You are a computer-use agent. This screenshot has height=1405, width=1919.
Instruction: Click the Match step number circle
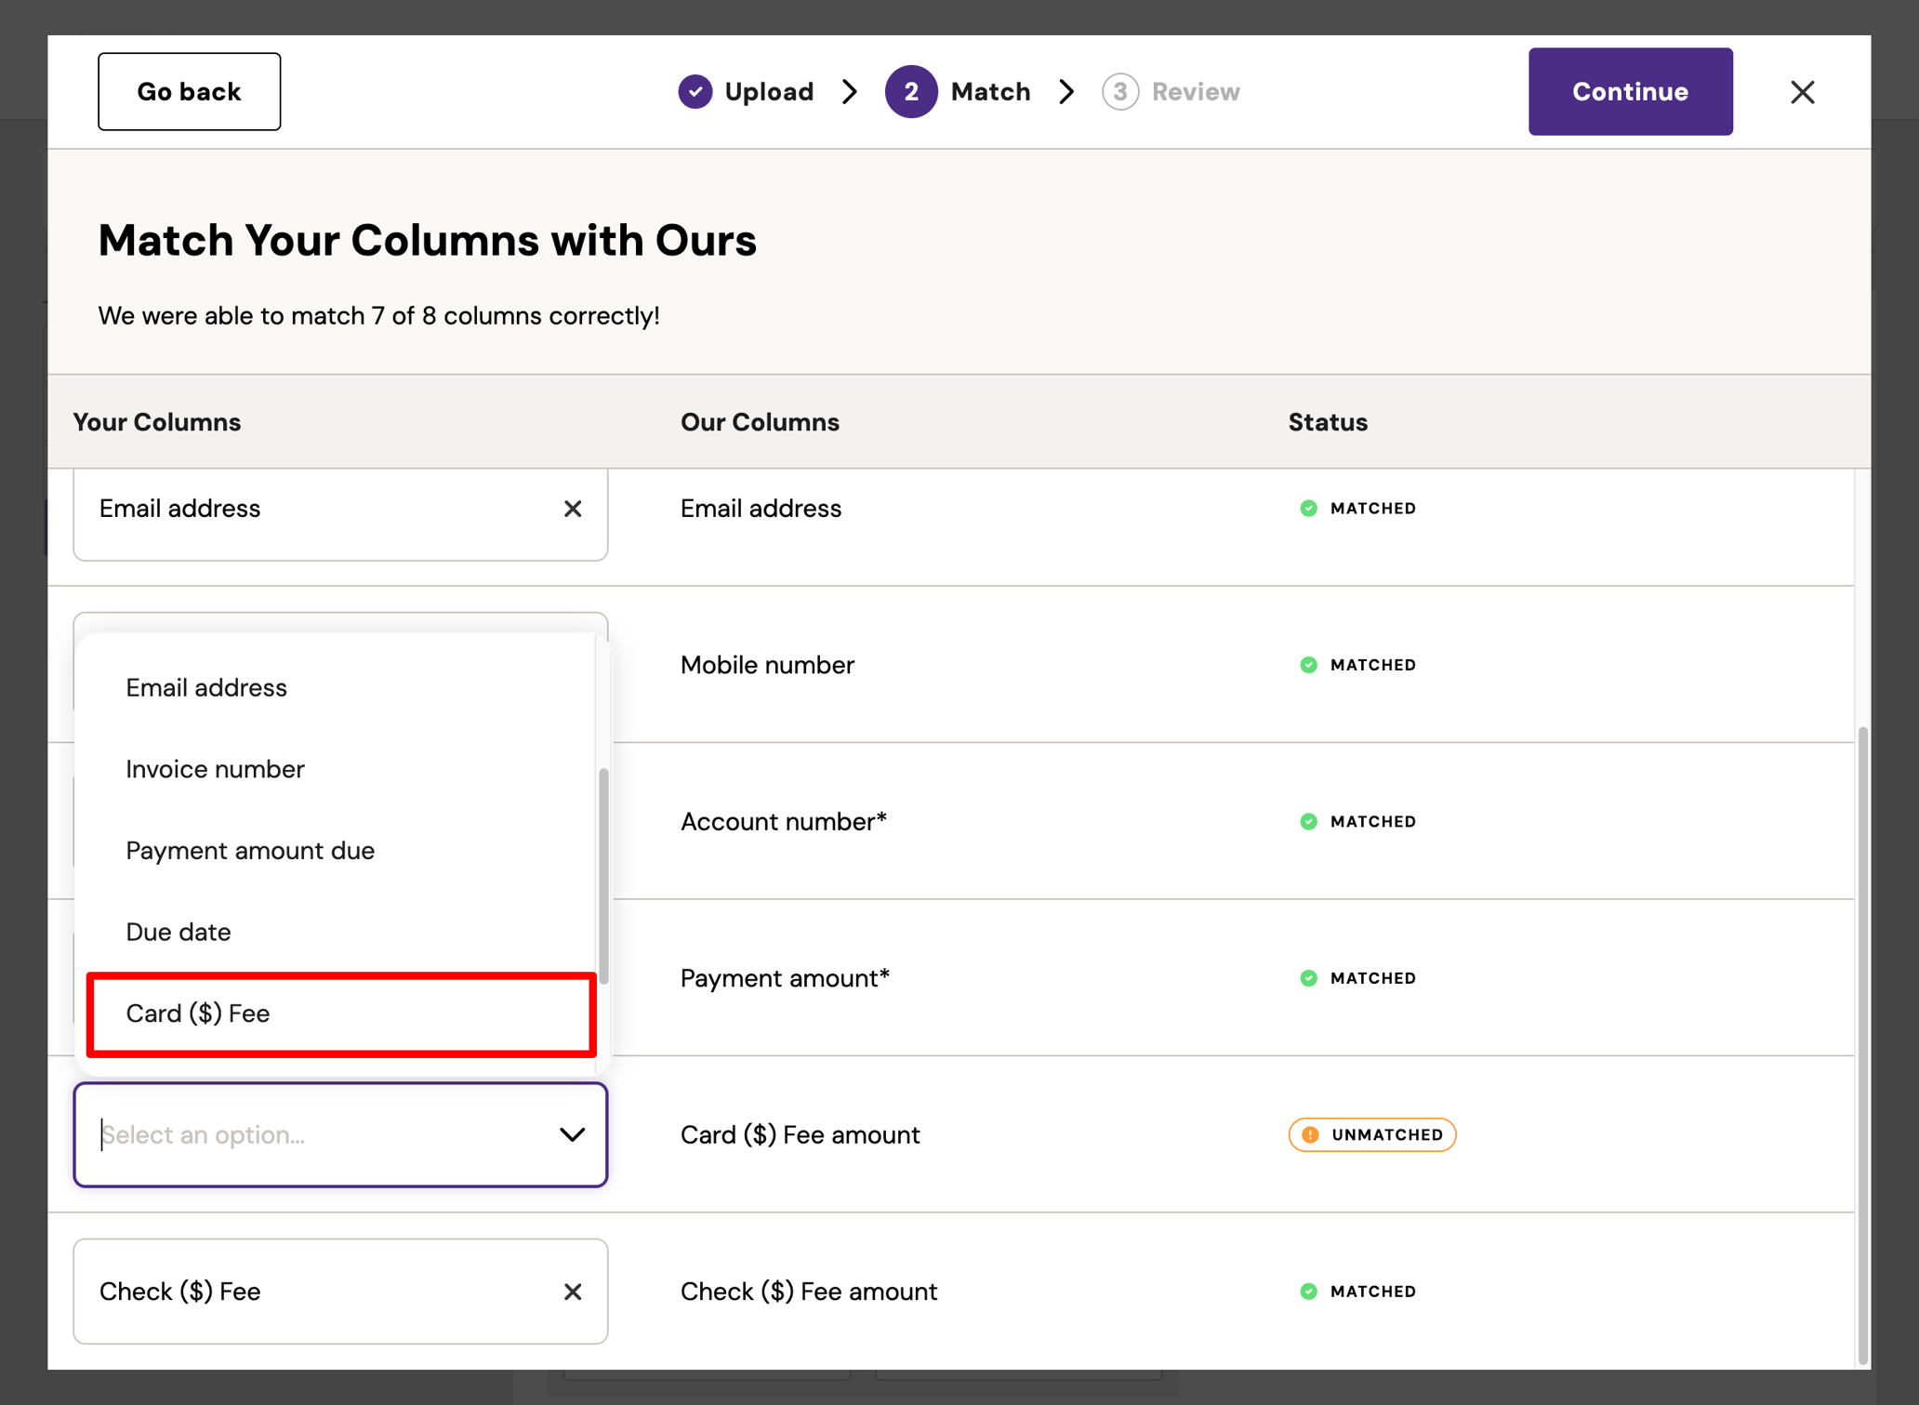click(911, 91)
